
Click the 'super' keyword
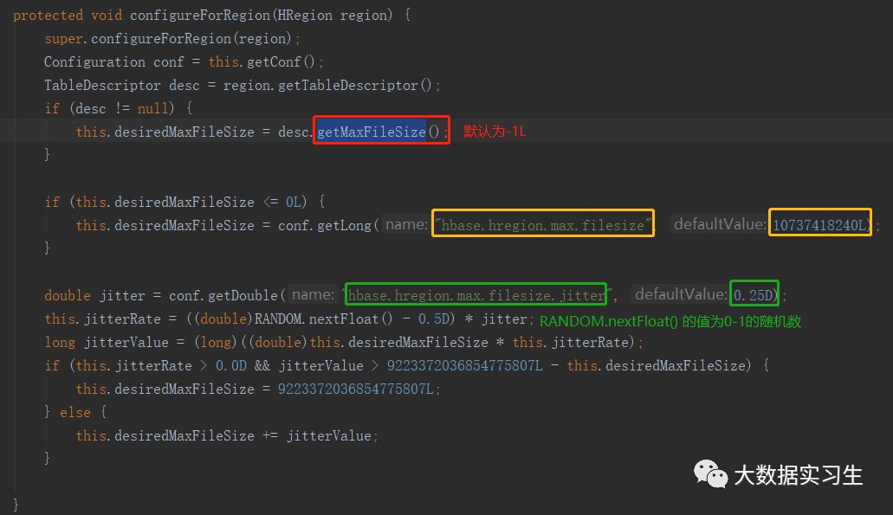[64, 39]
